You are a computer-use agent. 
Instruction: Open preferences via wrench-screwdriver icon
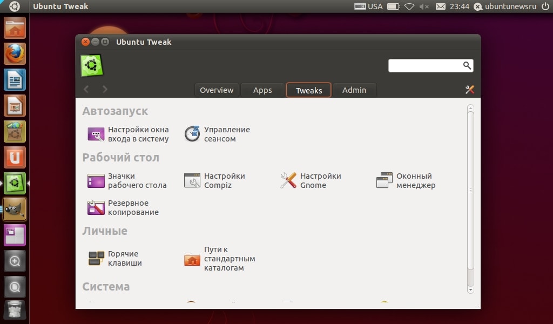(x=469, y=90)
